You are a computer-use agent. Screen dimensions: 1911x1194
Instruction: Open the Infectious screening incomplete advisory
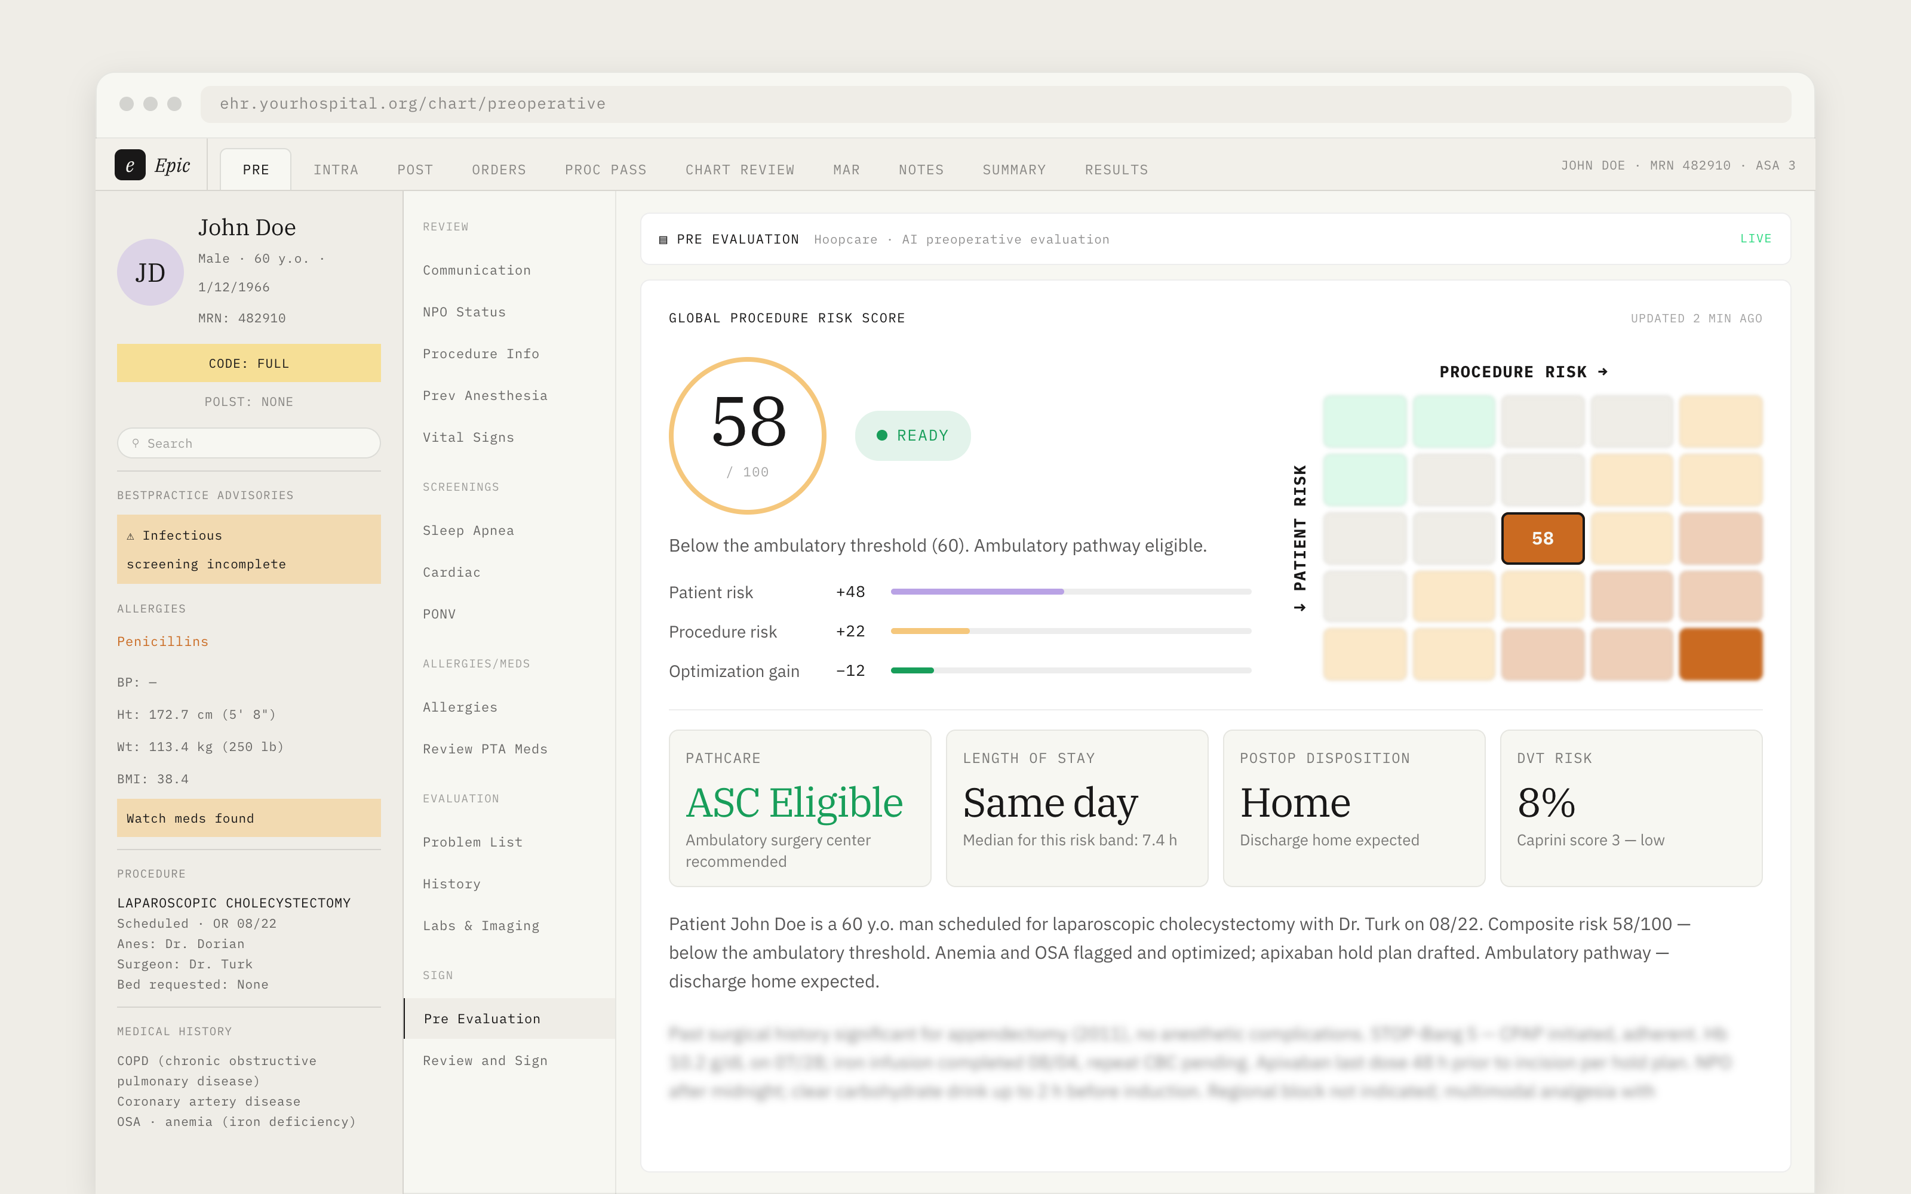point(249,550)
